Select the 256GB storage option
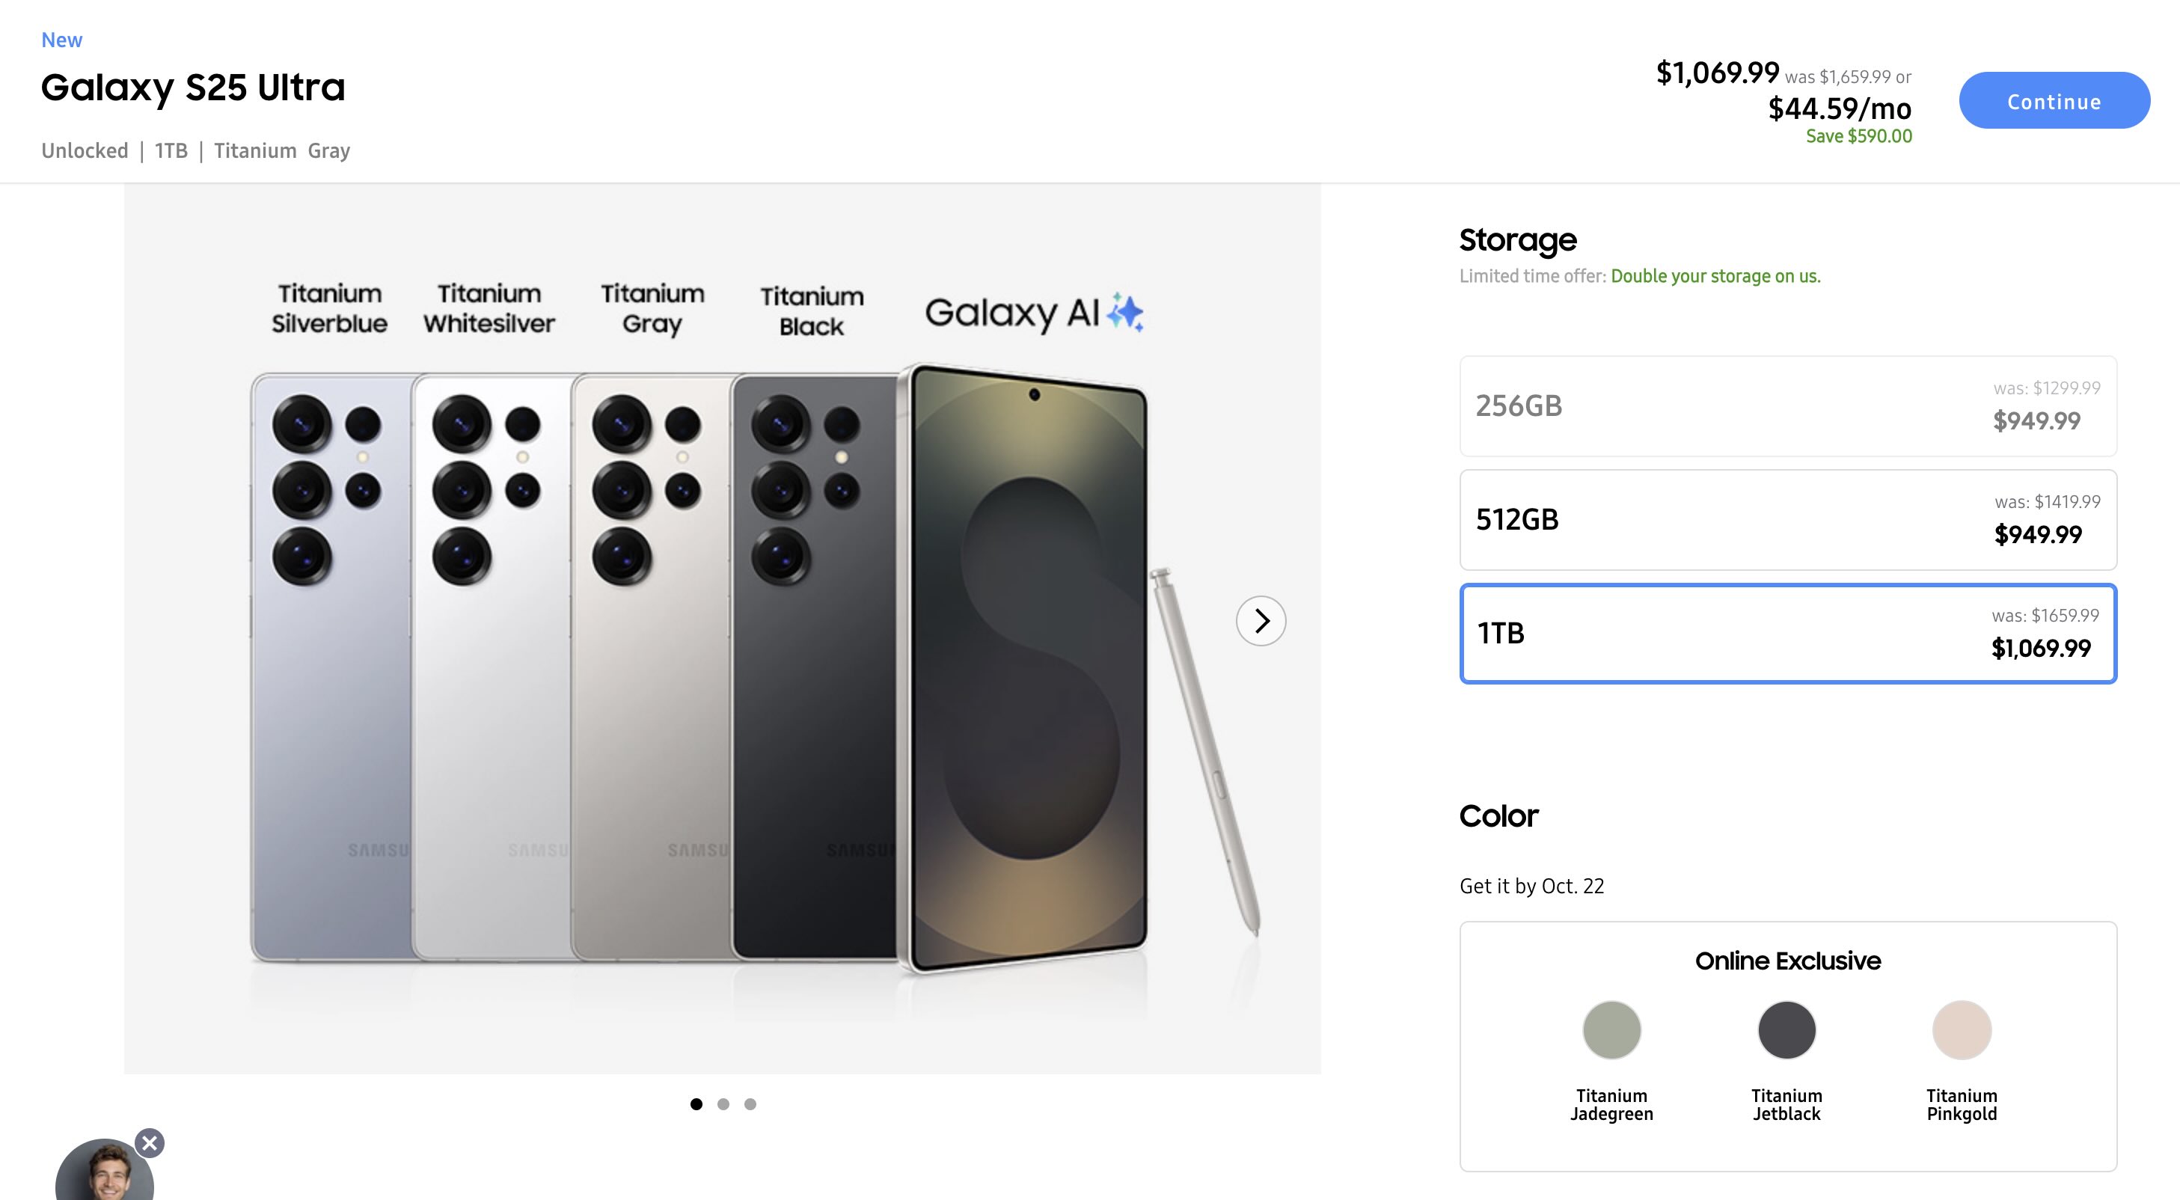 (1787, 407)
